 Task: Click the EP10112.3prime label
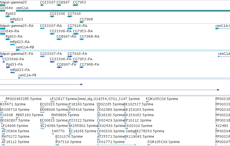click(138, 121)
